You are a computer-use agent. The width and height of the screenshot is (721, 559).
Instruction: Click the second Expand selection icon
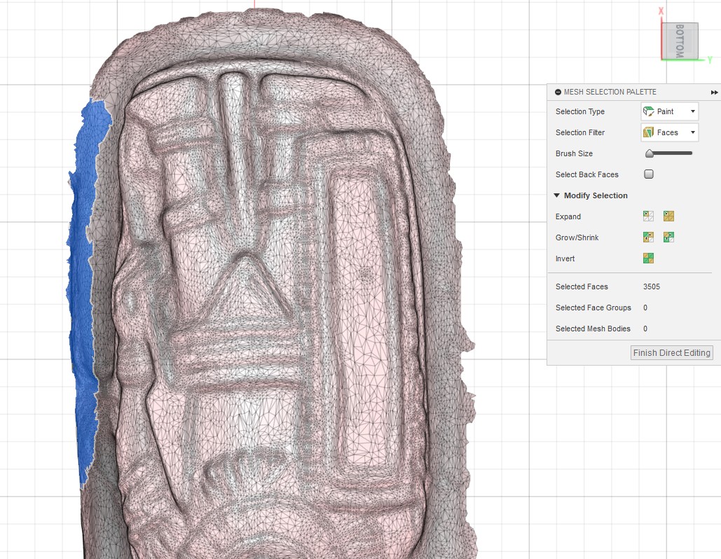(x=668, y=216)
